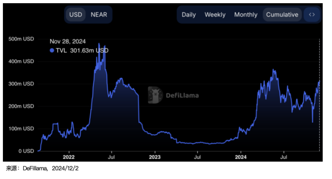This screenshot has width=332, height=179.
Task: Click the 2023 x-axis marker
Action: tap(155, 157)
